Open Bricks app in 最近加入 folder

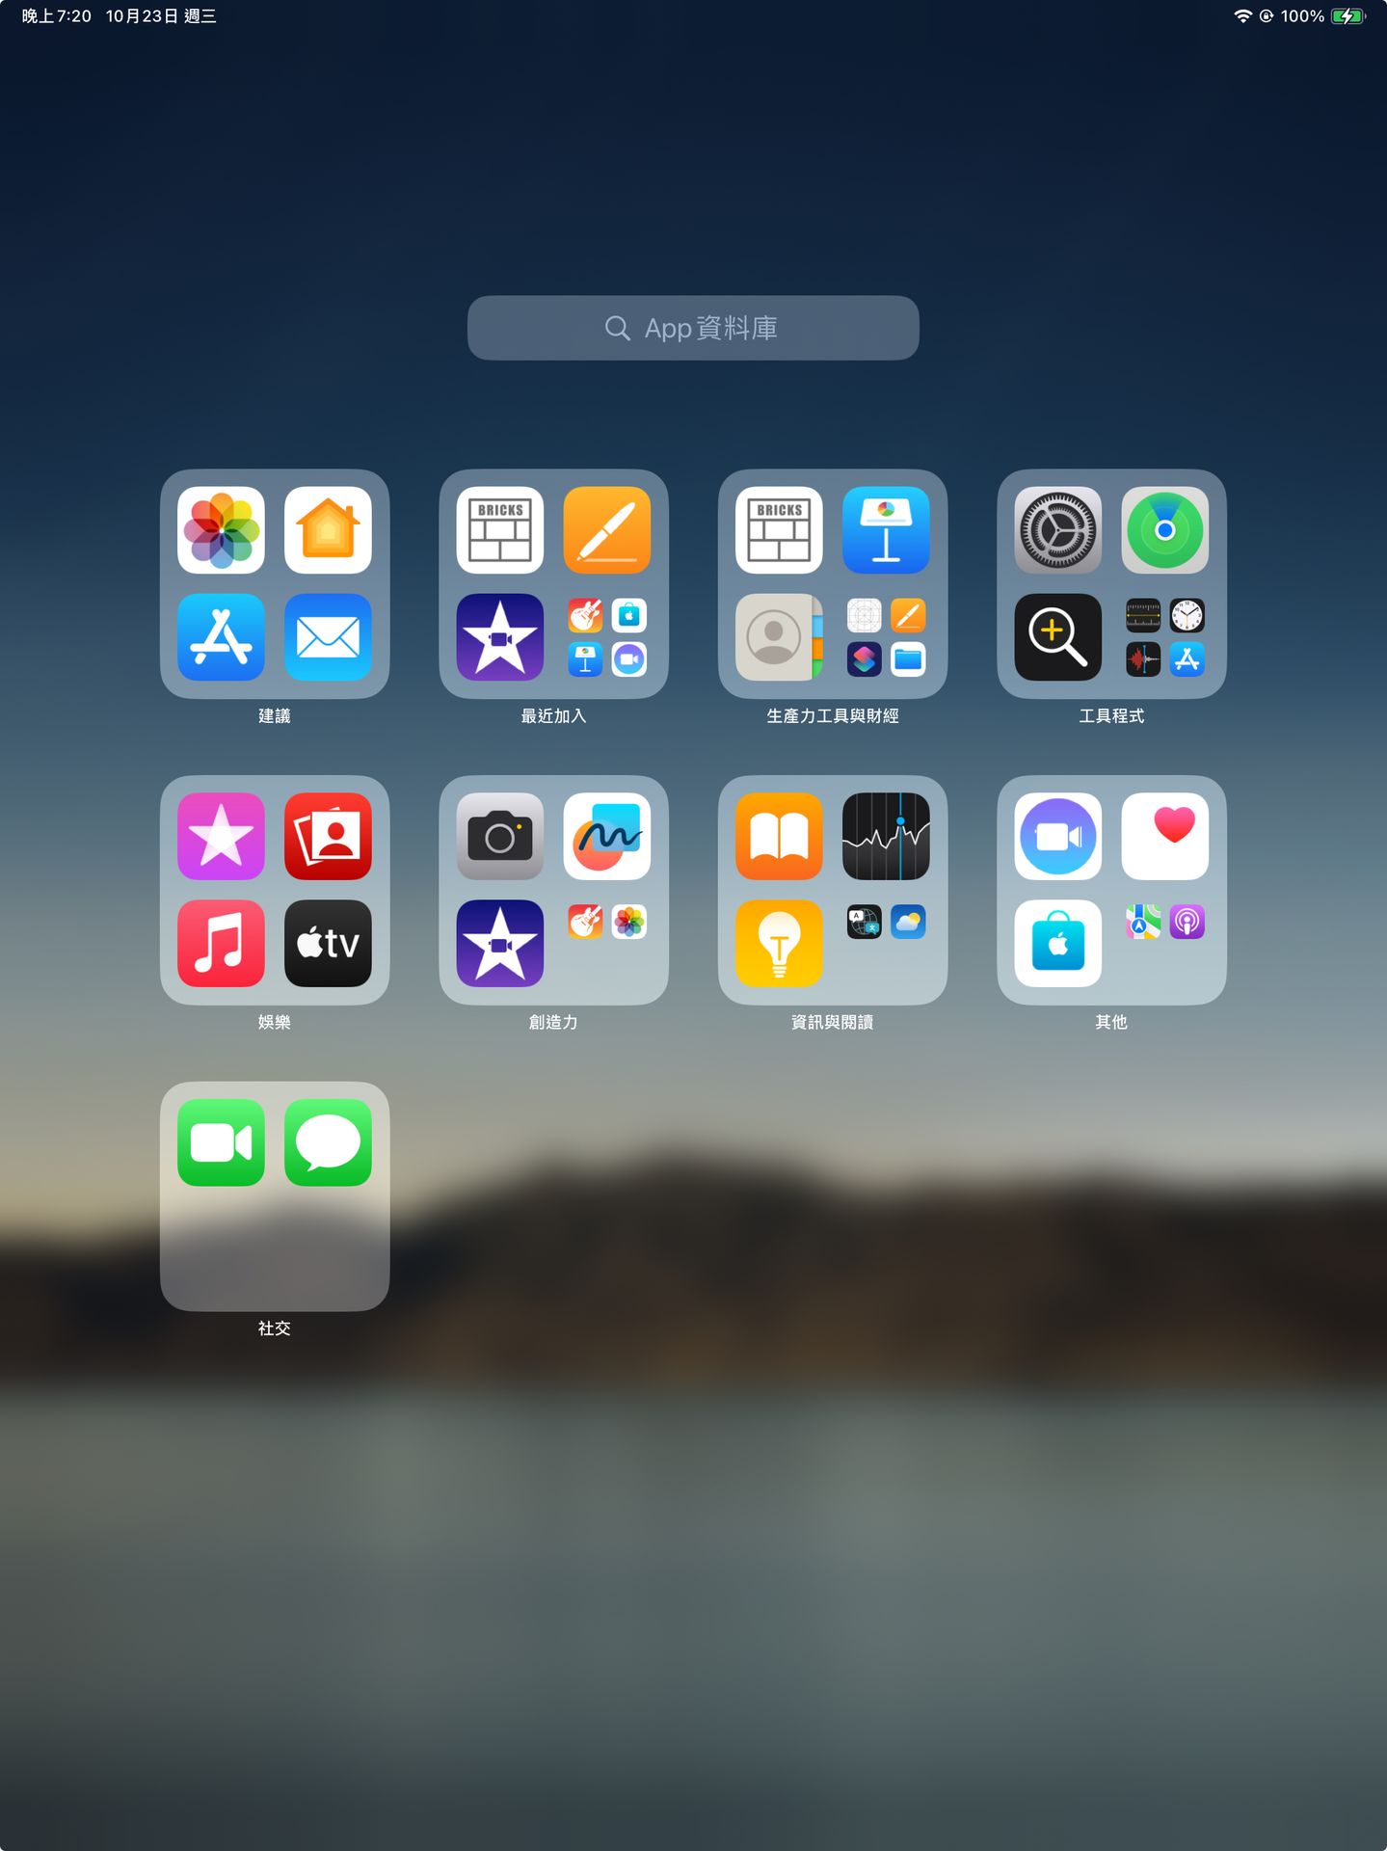[500, 530]
